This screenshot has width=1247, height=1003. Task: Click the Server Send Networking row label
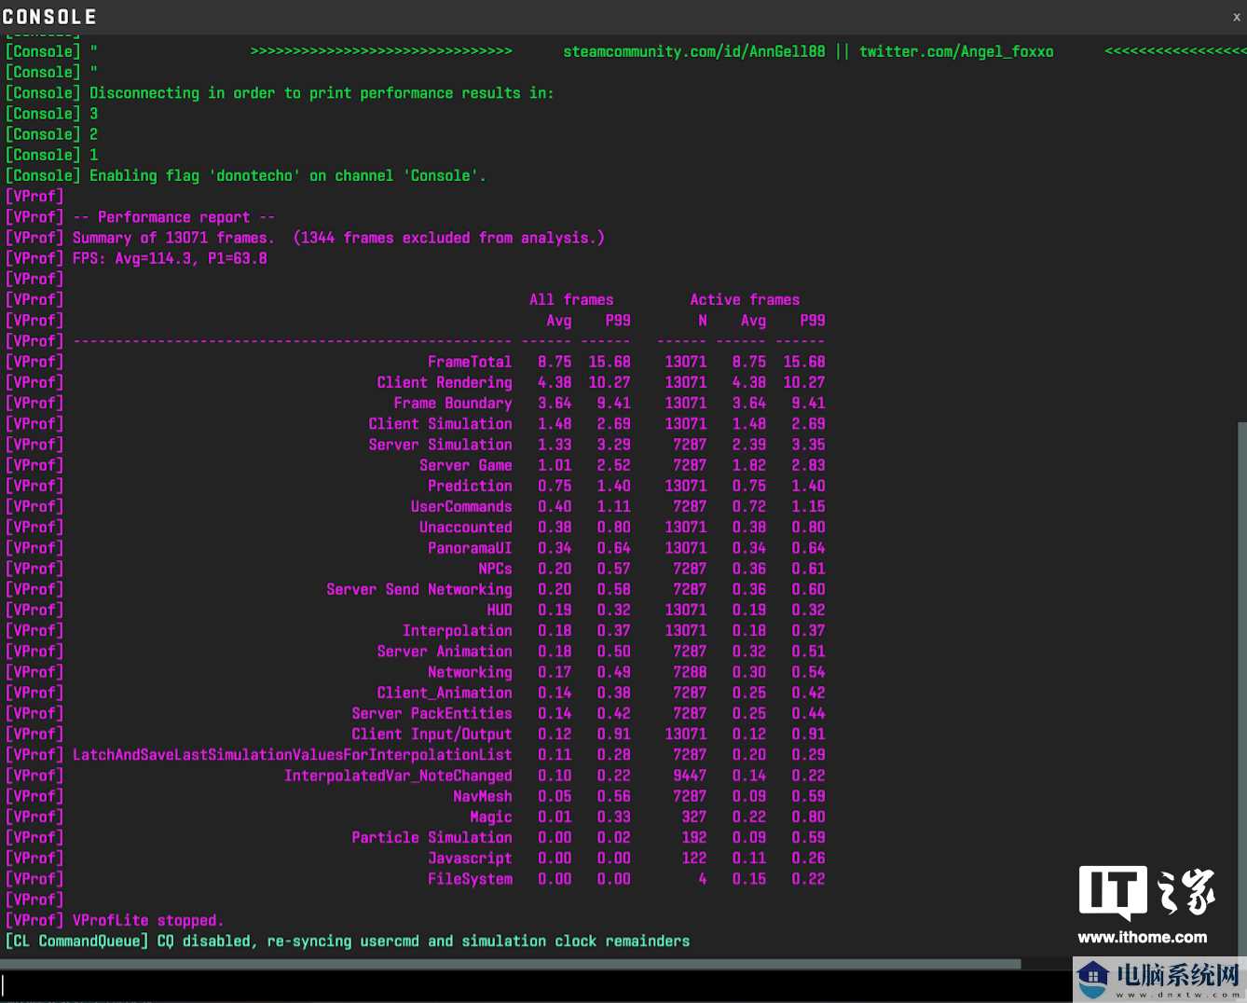(x=419, y=589)
